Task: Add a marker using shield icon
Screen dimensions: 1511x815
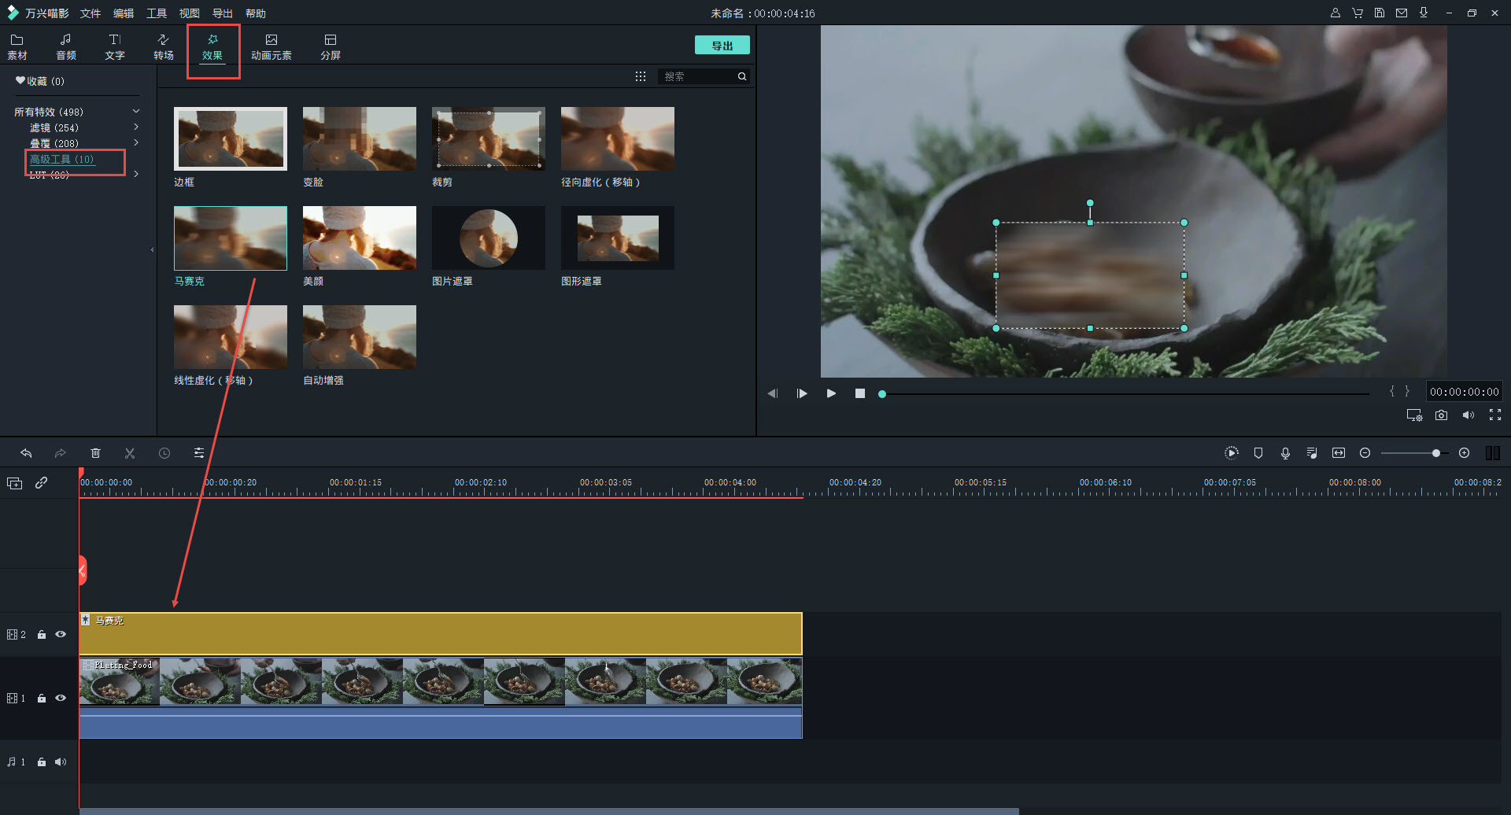Action: coord(1258,453)
